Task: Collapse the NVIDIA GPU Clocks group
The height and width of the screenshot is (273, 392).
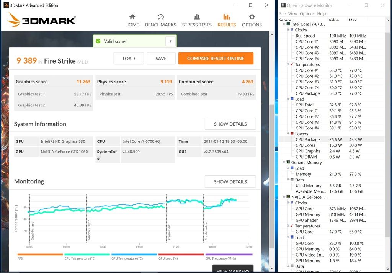Action: coord(288,203)
